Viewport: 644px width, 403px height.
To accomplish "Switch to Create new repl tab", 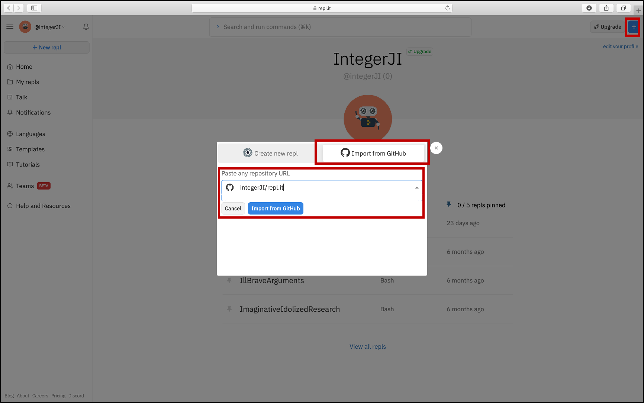I will [x=271, y=153].
